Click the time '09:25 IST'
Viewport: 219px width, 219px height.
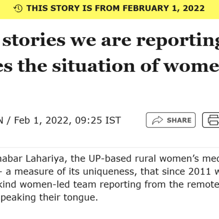point(98,120)
